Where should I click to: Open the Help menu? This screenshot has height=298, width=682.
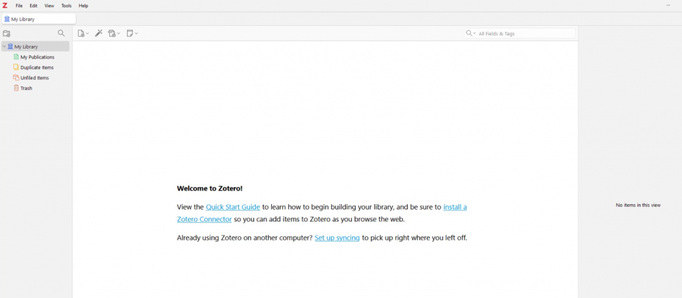(x=83, y=5)
